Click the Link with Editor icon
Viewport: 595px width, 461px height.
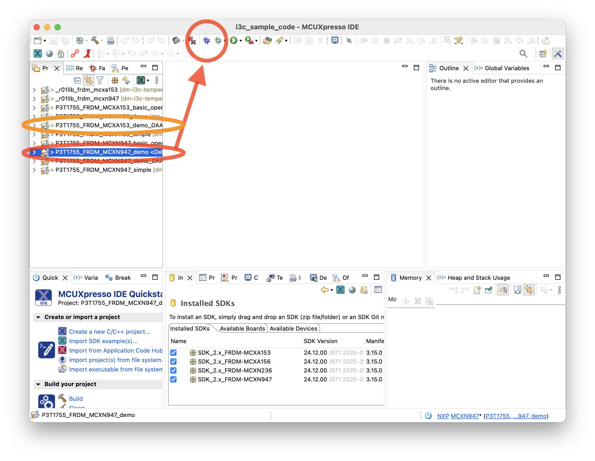(x=88, y=80)
